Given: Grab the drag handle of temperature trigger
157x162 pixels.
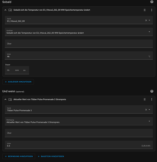Looking at the screenshot, I should [144, 10].
